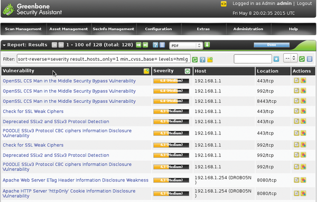Collapse Report: Results section triangle
Screen dimensions: 317x202
click(4, 45)
